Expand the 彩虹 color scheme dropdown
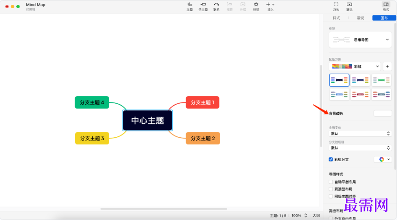397x220 pixels. click(x=355, y=66)
